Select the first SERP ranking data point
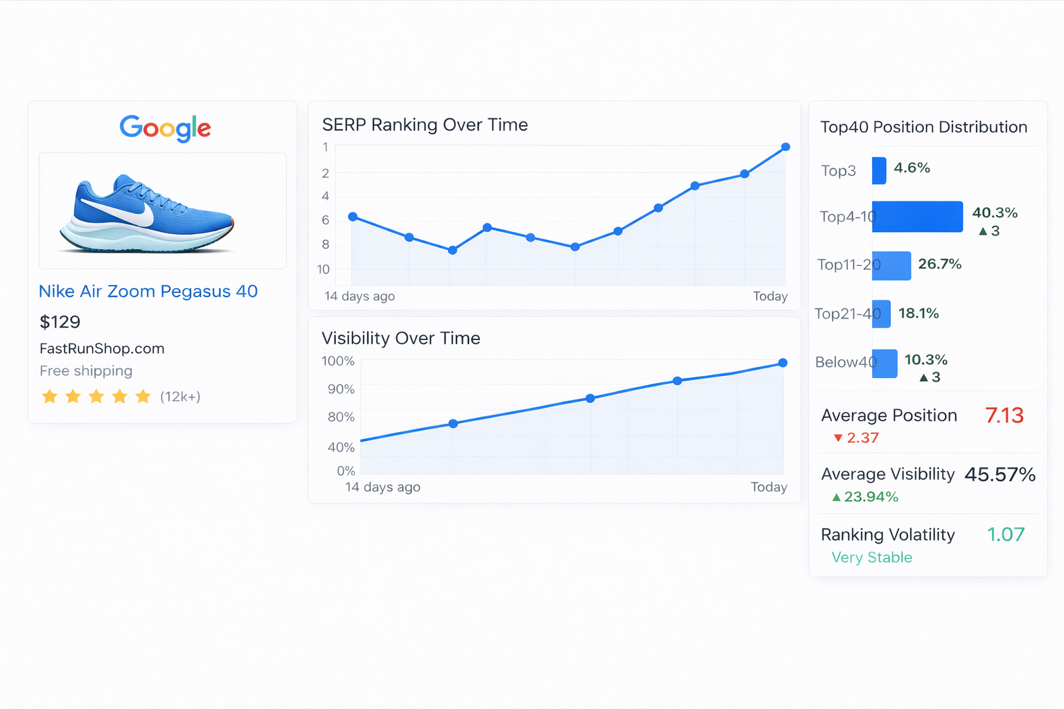The image size is (1064, 709). 353,217
